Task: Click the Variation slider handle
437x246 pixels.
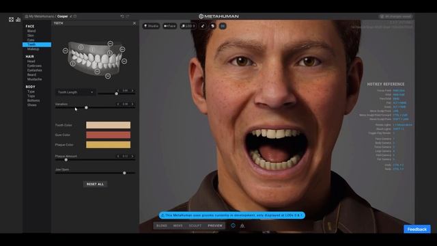Action: pyautogui.click(x=86, y=107)
